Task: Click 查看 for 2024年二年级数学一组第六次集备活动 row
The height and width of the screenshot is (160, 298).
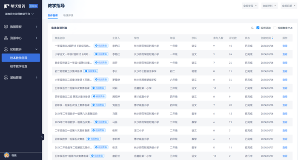Action: tap(285, 114)
